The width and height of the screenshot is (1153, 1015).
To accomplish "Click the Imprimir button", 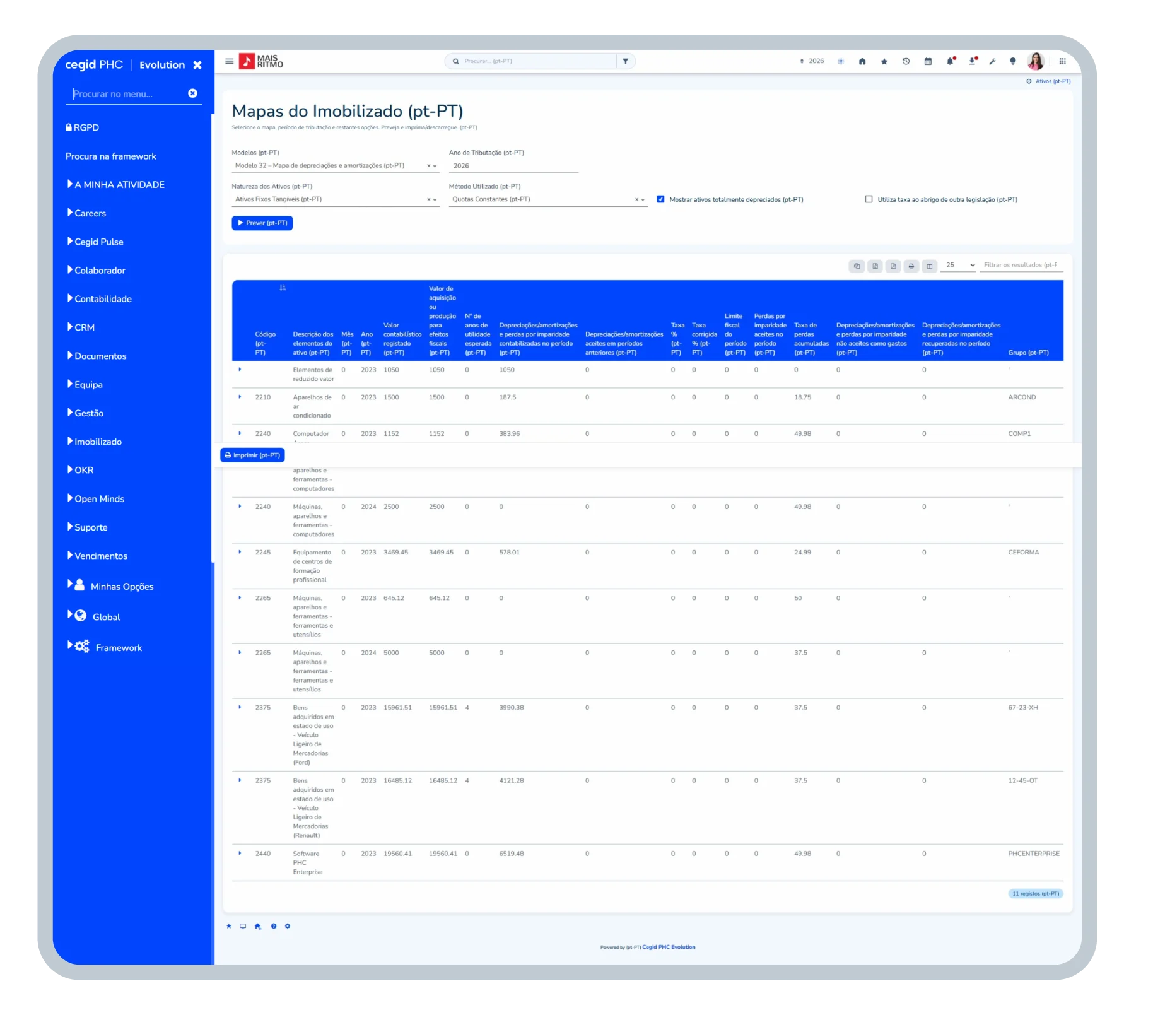I will point(252,455).
